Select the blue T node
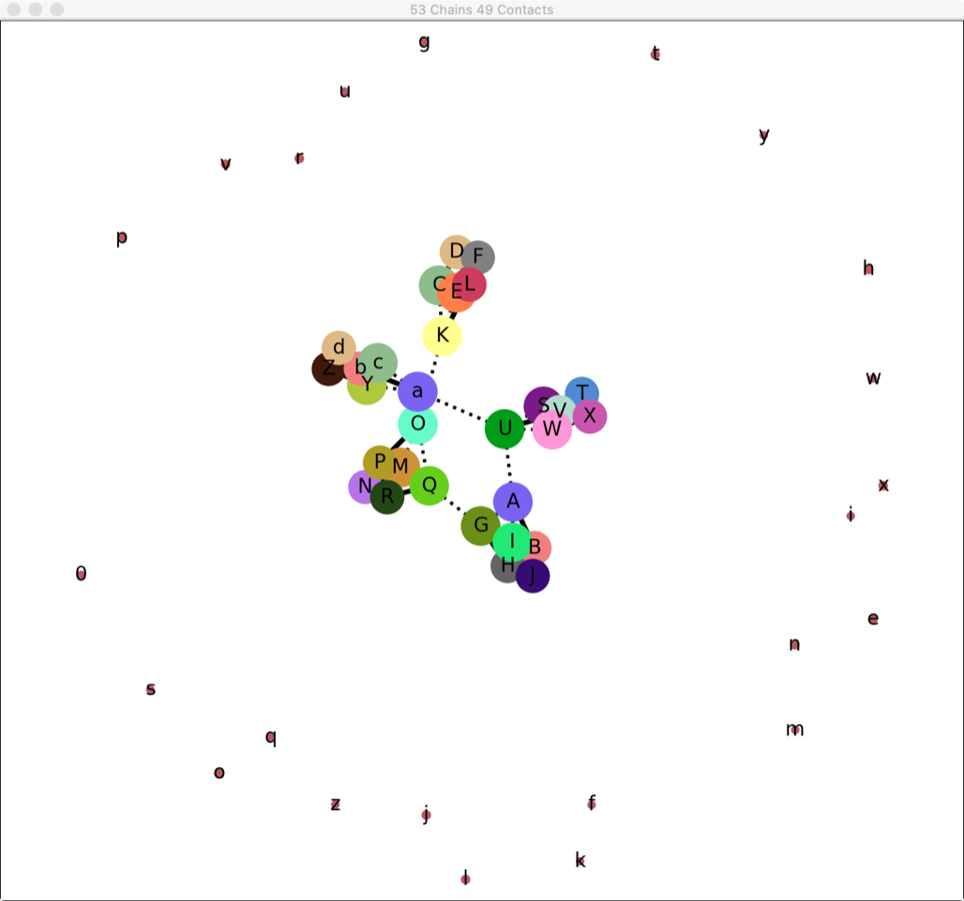This screenshot has height=901, width=964. pos(583,391)
